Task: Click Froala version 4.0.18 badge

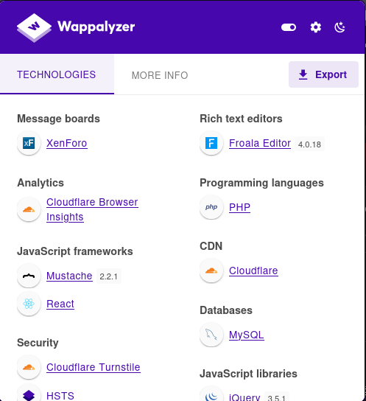Action: [309, 144]
